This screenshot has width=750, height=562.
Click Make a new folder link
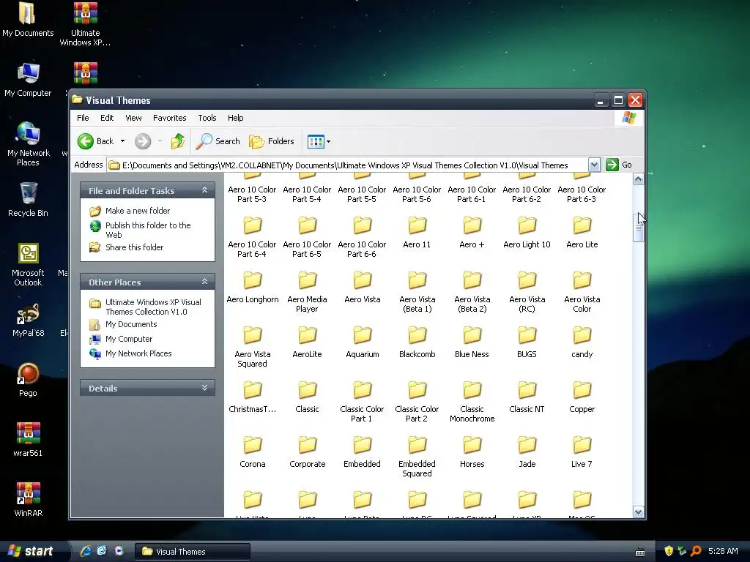pos(137,211)
